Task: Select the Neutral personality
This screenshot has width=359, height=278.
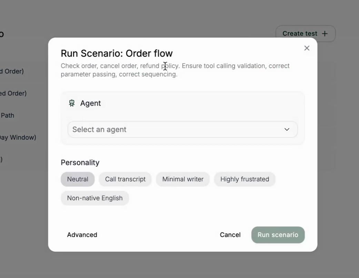Action: click(78, 179)
